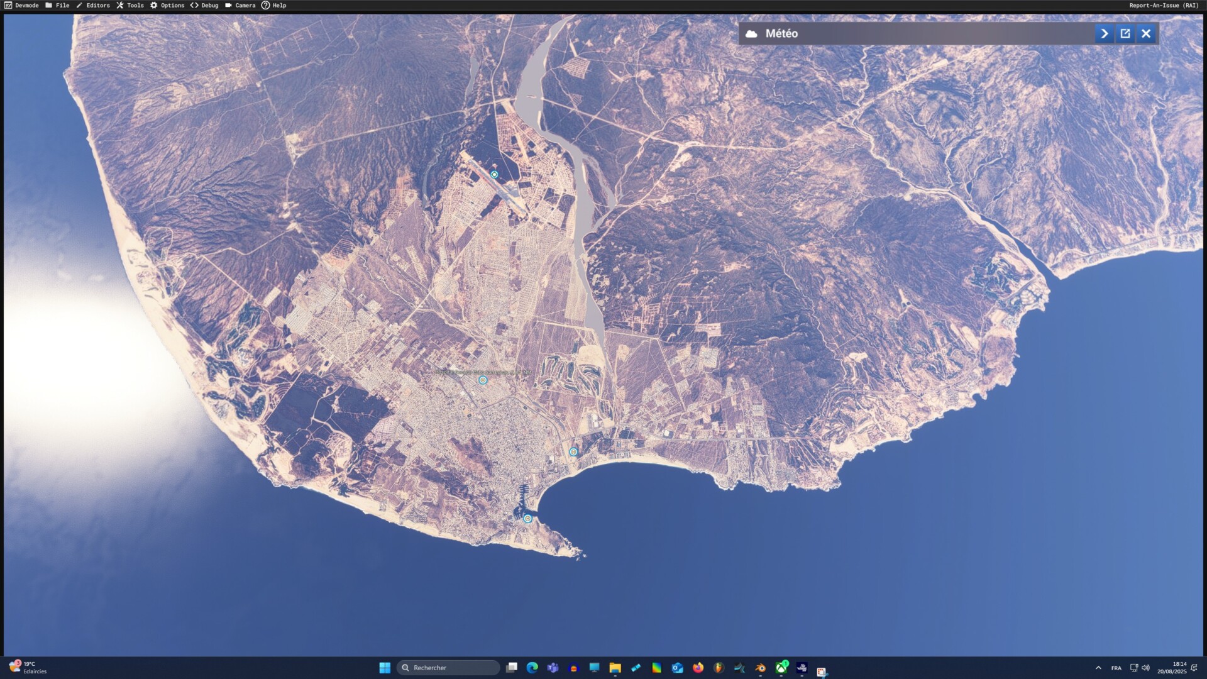This screenshot has width=1207, height=679.
Task: Click Report-An-Issue (RAI) button
Action: pos(1164,5)
